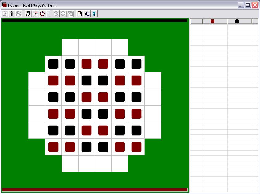Select leftmost red piece in fourth piece row

[x=53, y=114]
